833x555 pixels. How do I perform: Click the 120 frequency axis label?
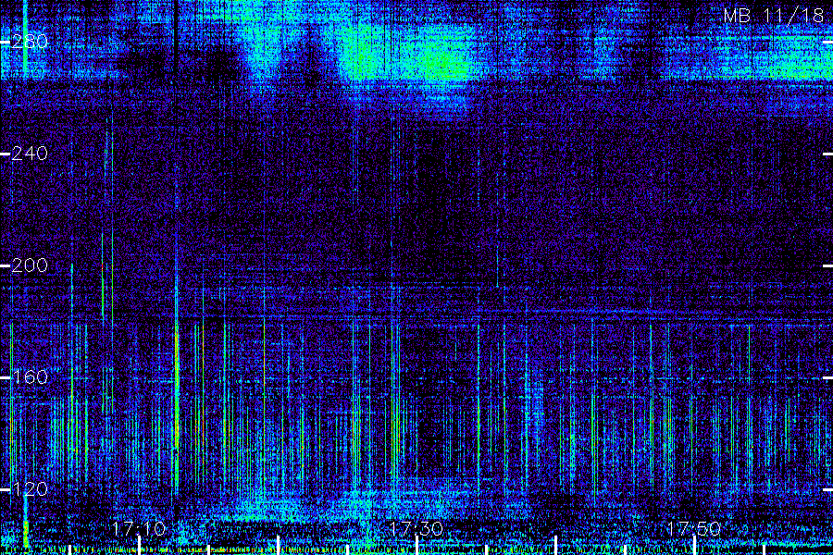[x=30, y=489]
